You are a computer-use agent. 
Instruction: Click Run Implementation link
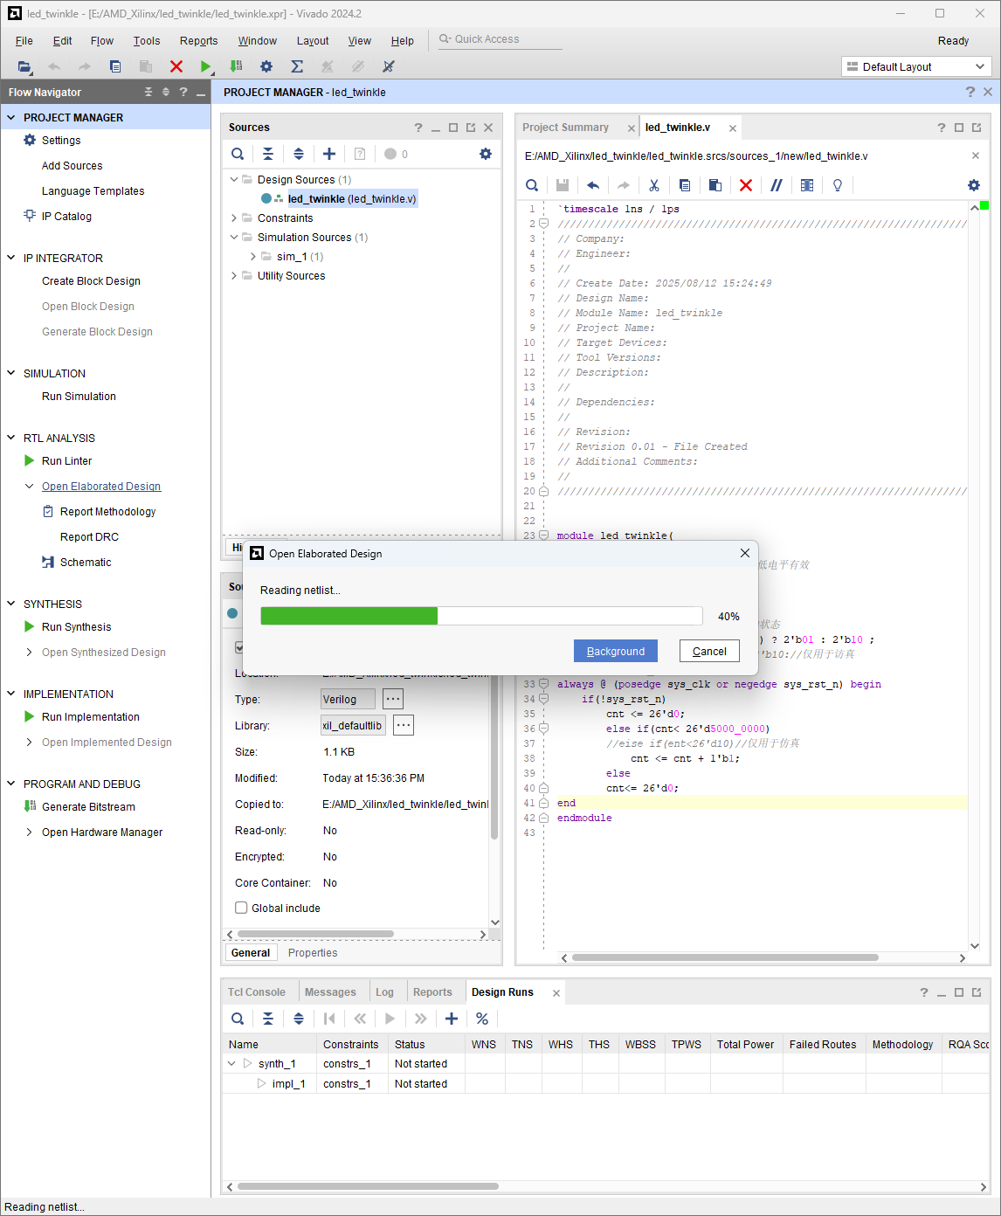click(91, 717)
